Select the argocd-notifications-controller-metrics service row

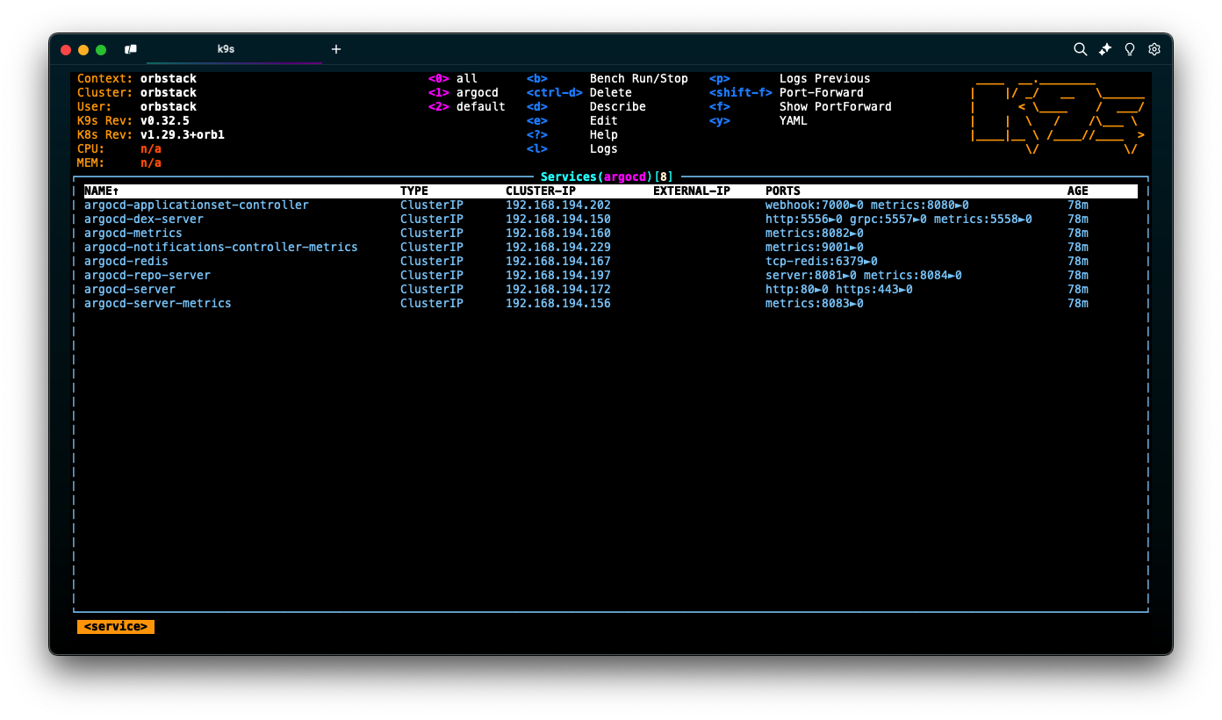611,247
